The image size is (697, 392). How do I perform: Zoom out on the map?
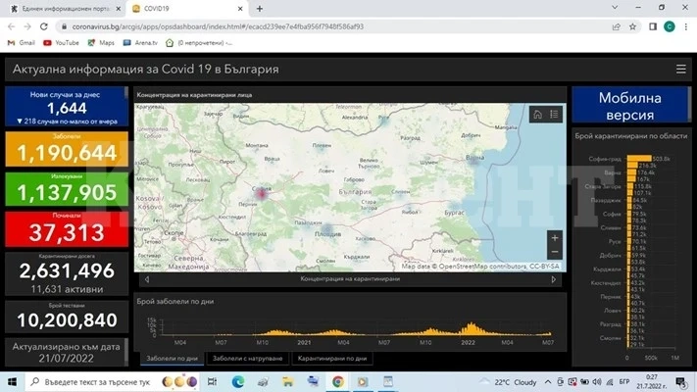coord(554,252)
